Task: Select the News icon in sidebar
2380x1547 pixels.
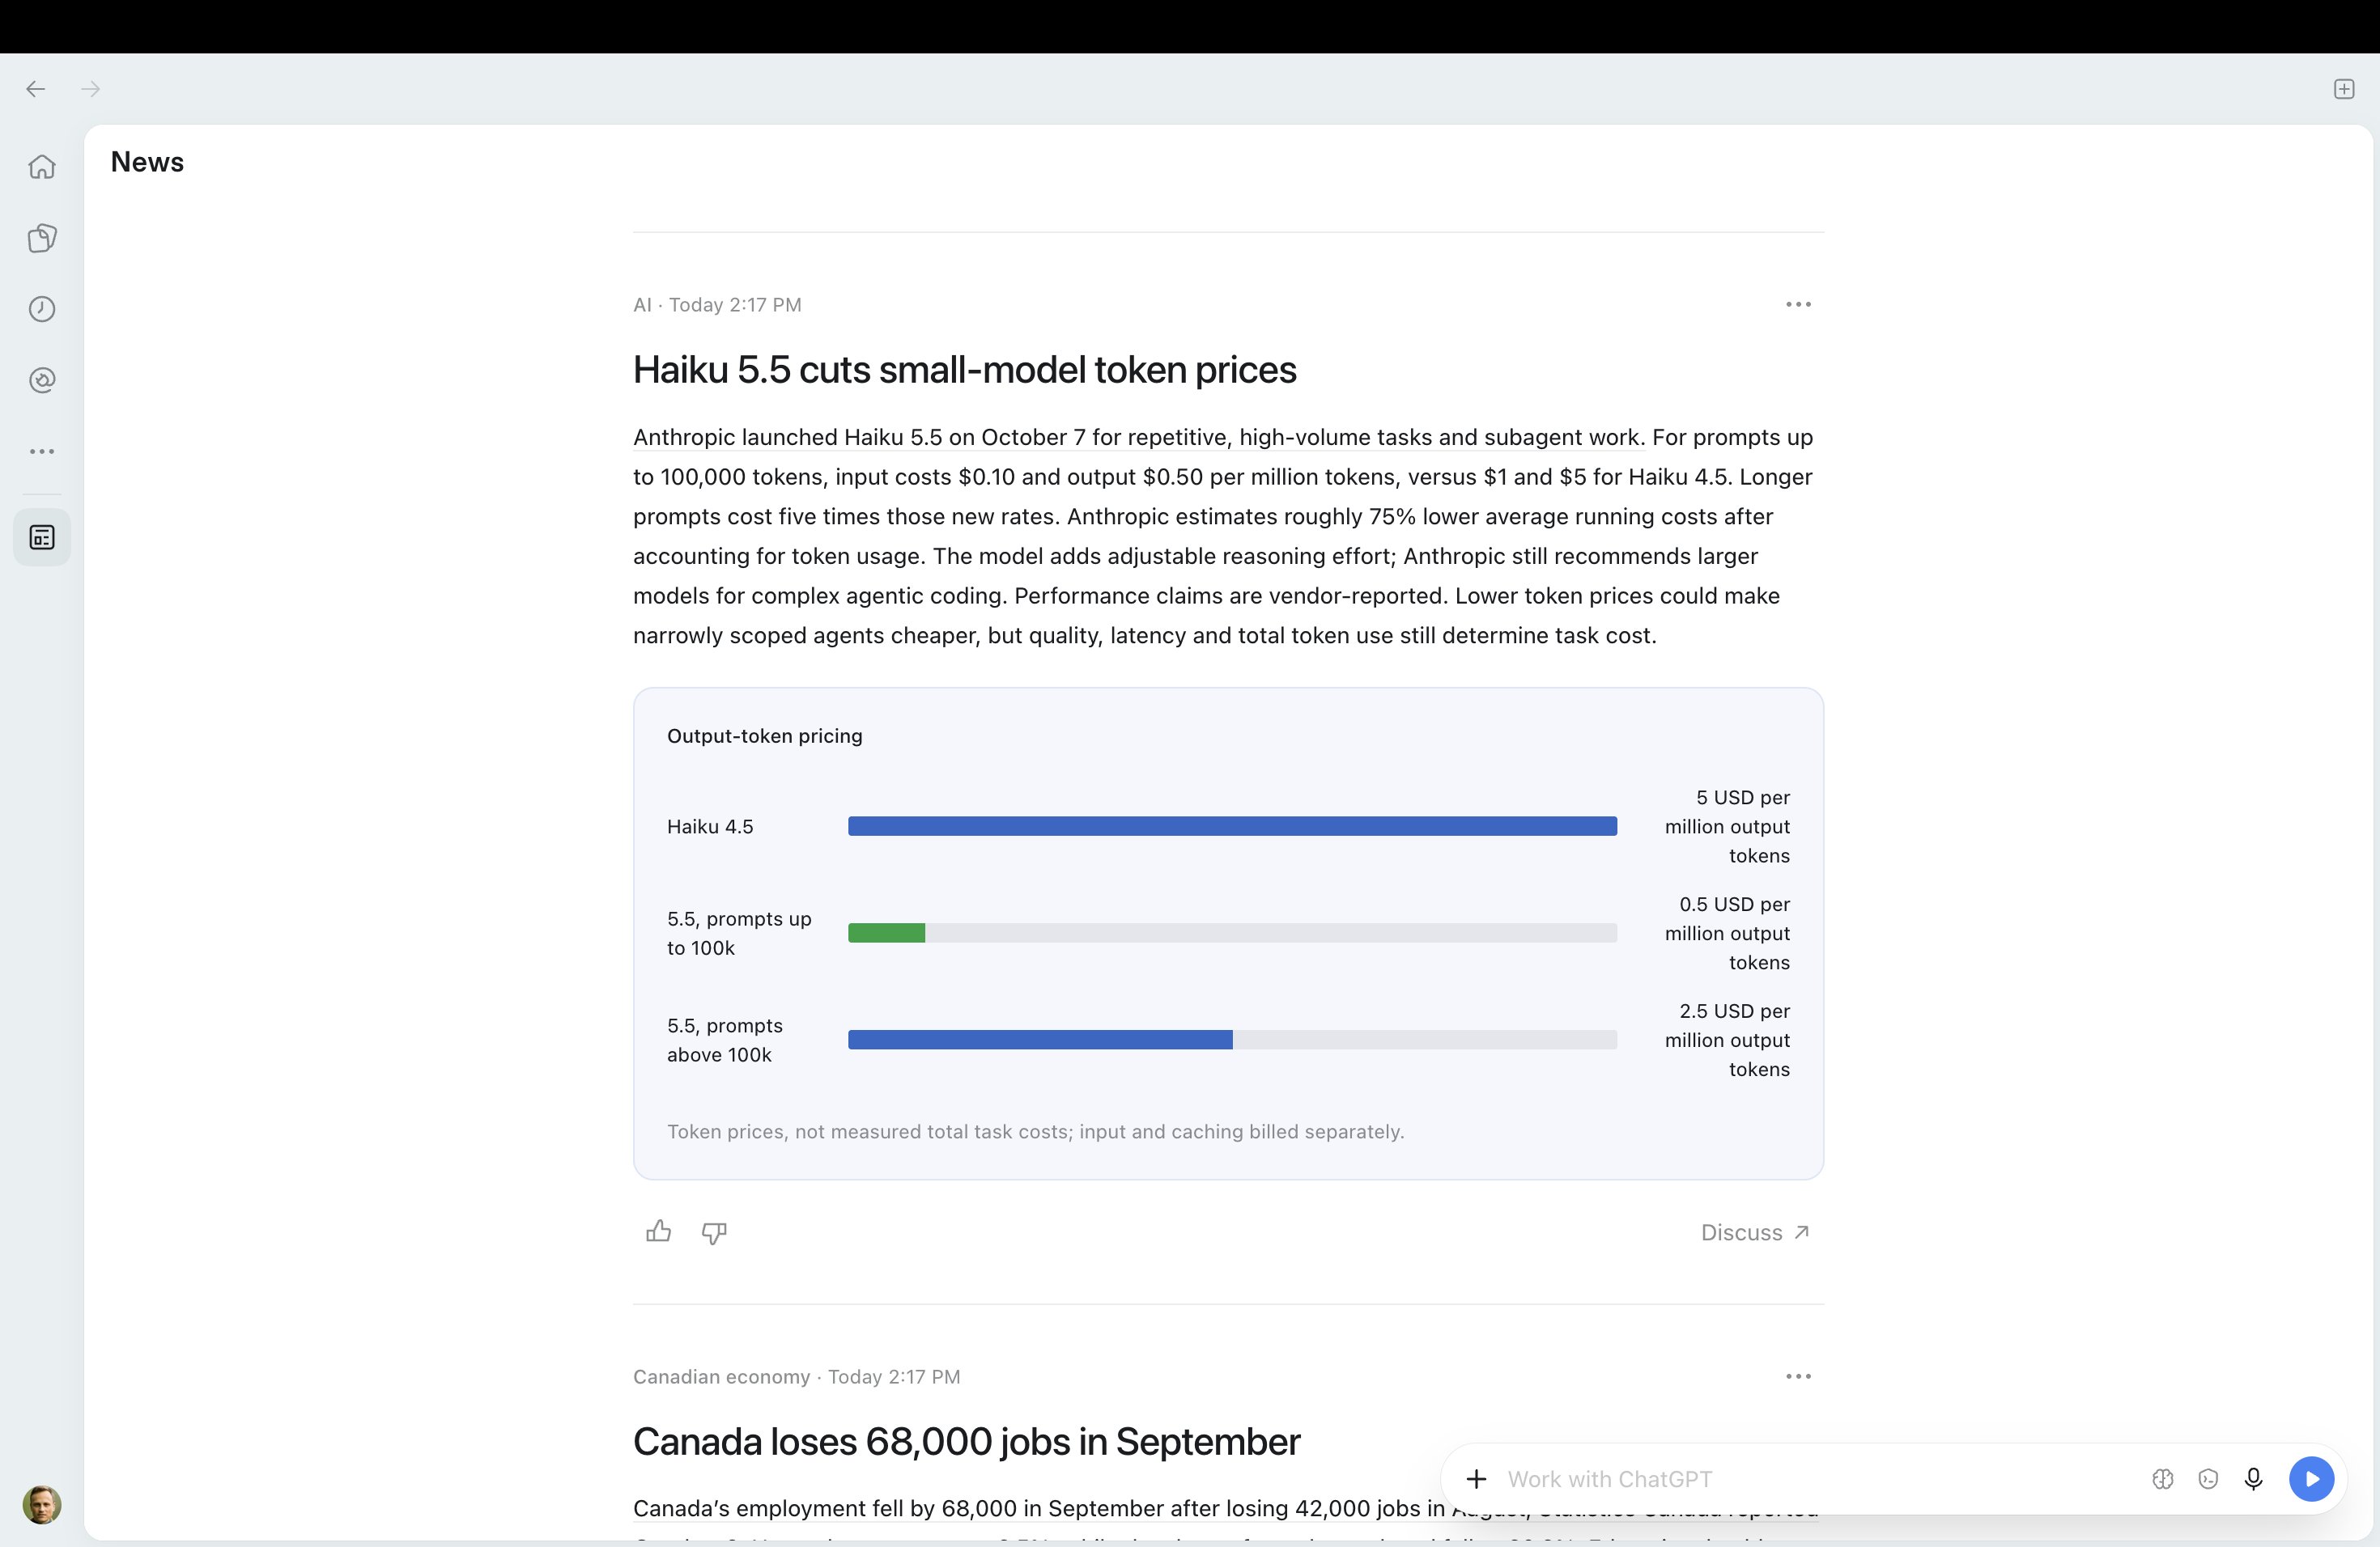Action: [x=42, y=538]
